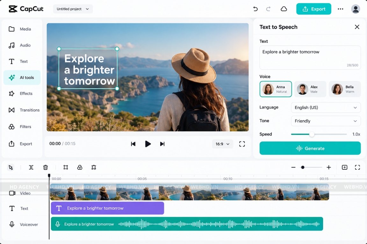Click the timeline zoom slider handle
Image resolution: width=367 pixels, height=244 pixels.
(303, 167)
